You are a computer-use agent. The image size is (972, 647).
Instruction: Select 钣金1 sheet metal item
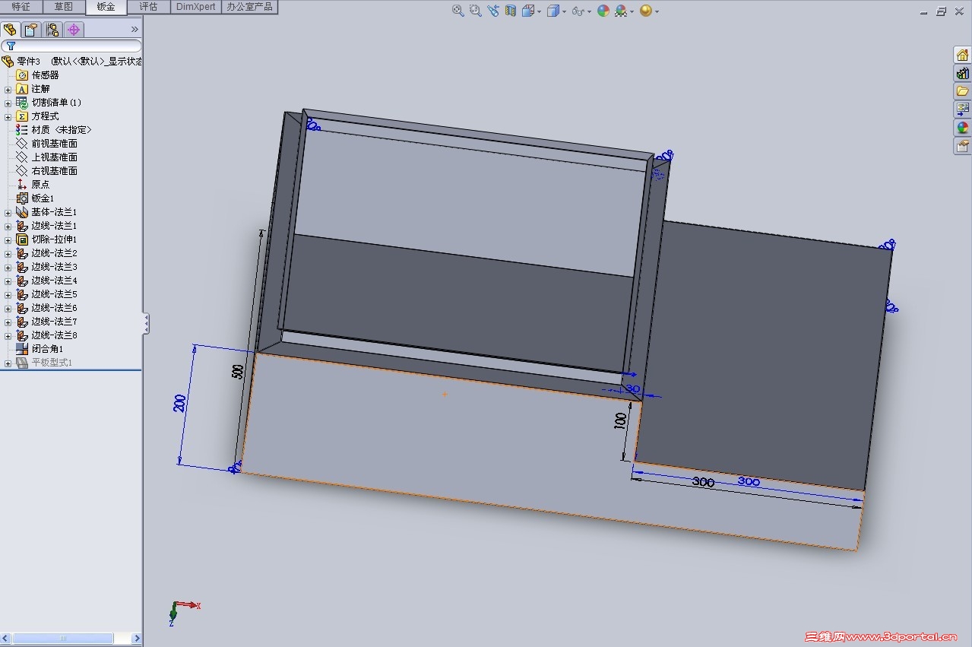[x=43, y=198]
